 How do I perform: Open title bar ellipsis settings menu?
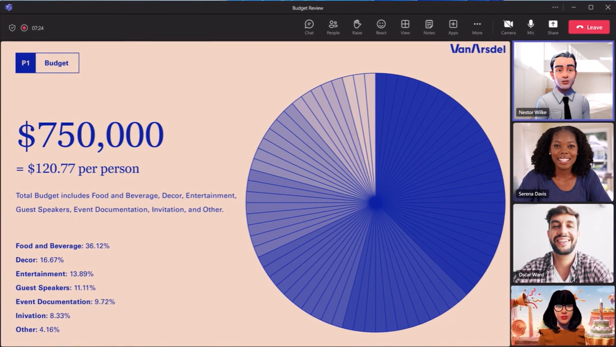(x=555, y=7)
